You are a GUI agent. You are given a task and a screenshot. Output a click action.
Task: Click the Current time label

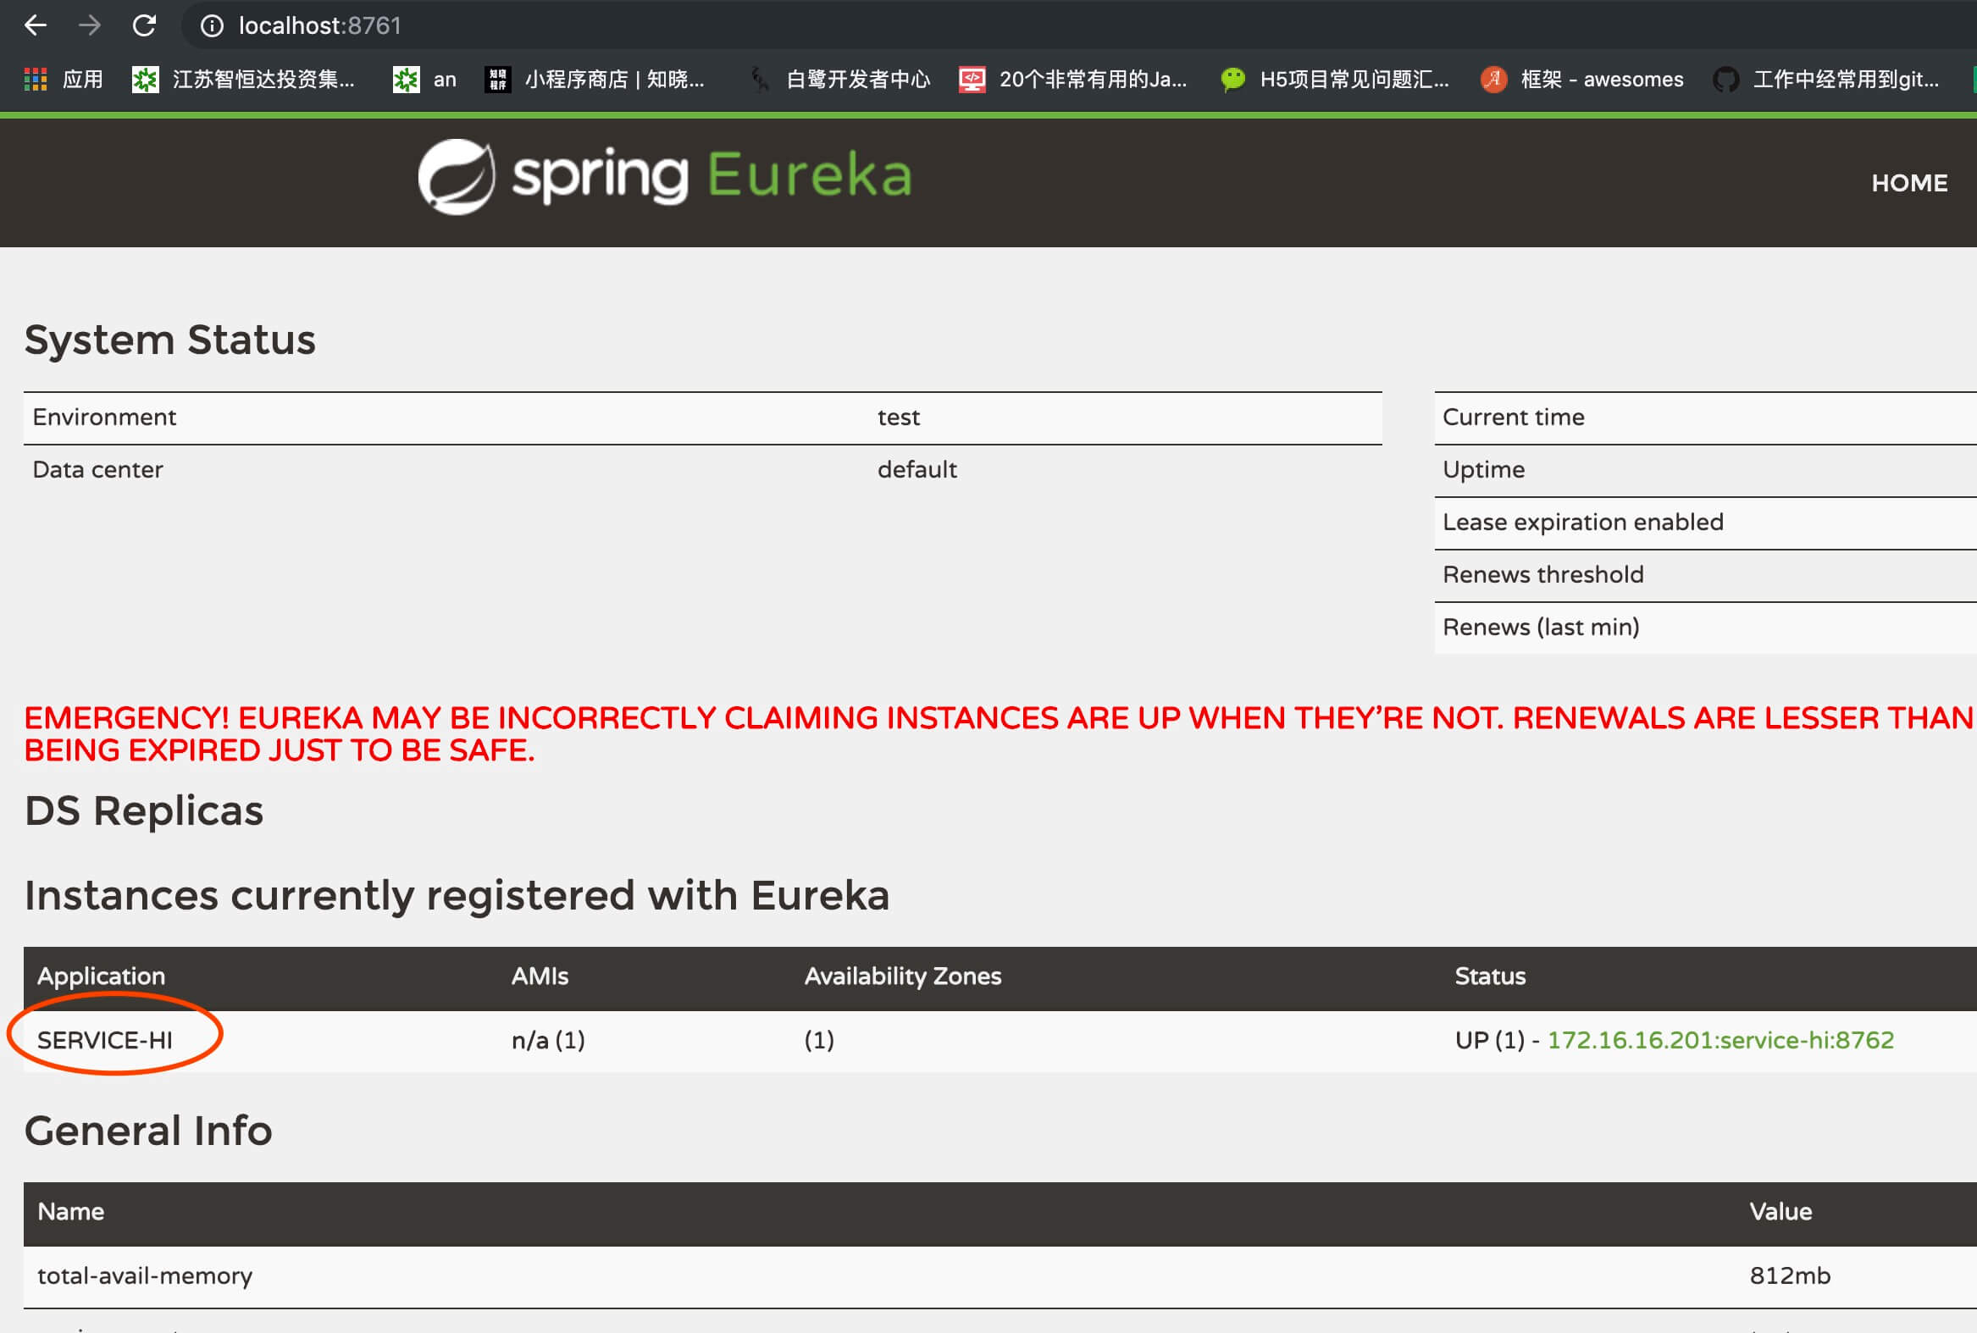(1514, 418)
